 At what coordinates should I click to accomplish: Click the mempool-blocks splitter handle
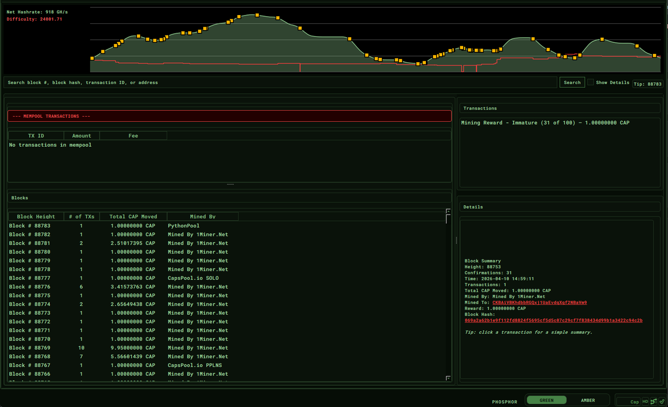[x=230, y=184]
